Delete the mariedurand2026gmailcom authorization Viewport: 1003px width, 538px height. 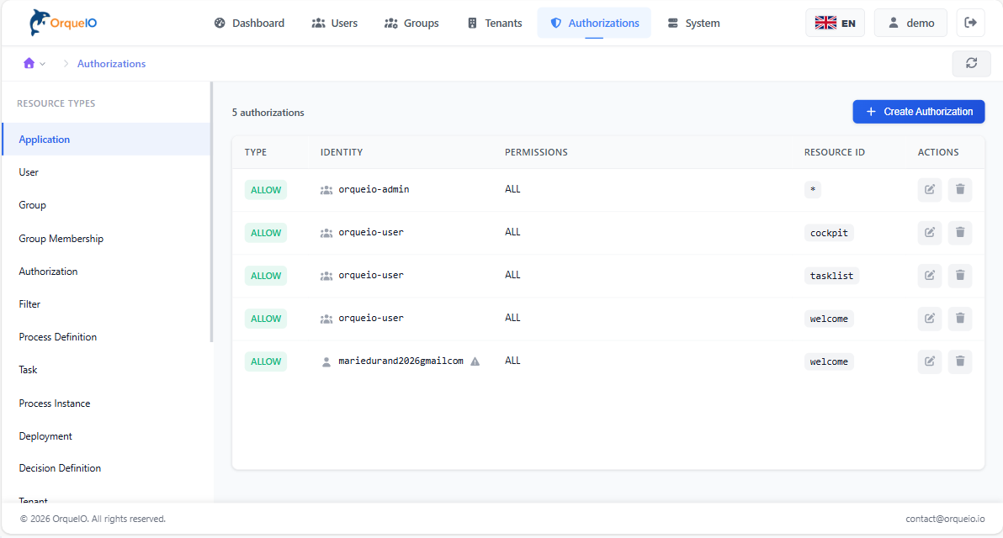pos(960,361)
